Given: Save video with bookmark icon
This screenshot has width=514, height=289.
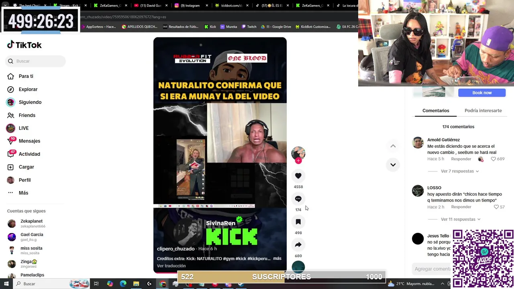Looking at the screenshot, I should (x=298, y=222).
